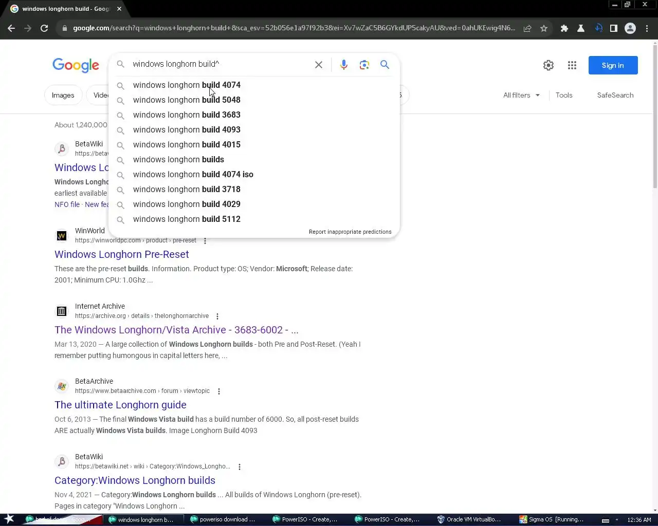
Task: Open options for BetaWiki Category result
Action: coord(240,467)
